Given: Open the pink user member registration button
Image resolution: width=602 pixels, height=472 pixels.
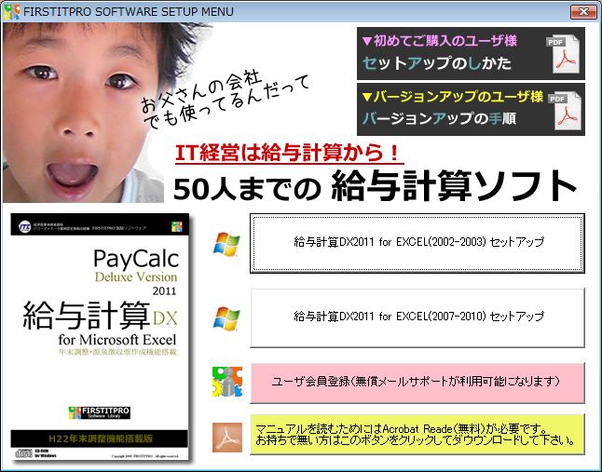Looking at the screenshot, I should click(x=417, y=383).
